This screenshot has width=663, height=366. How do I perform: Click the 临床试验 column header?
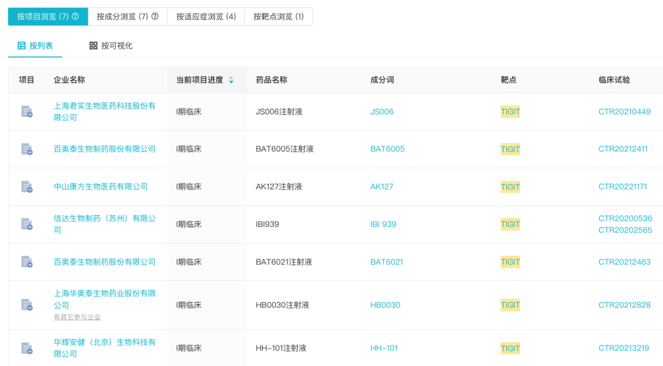tap(614, 80)
